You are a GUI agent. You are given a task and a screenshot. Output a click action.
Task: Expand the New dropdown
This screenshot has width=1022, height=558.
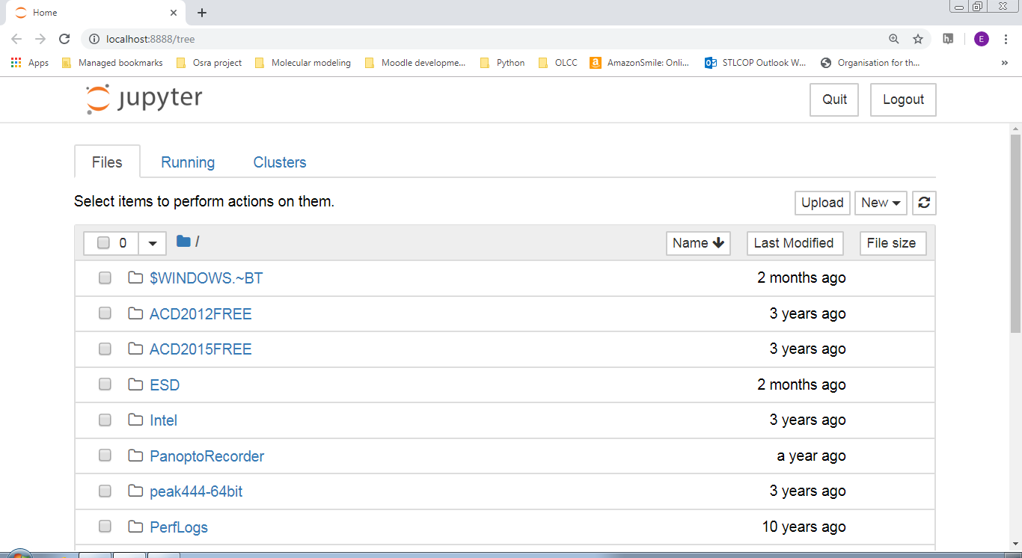click(881, 203)
